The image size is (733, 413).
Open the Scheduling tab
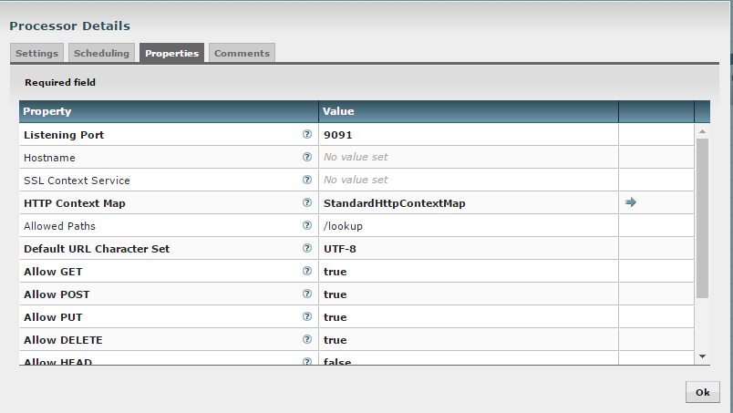point(101,53)
